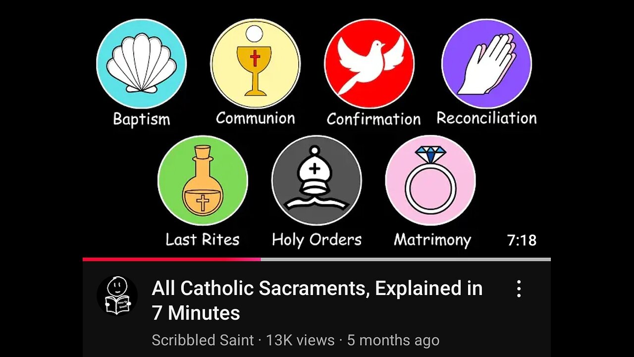
Task: Click the Confirmation text label
Action: tap(373, 119)
